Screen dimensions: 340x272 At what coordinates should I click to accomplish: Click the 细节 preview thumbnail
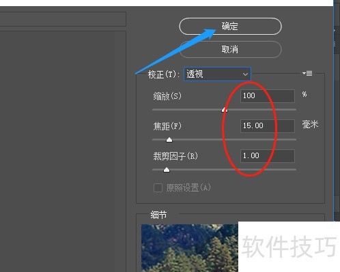click(x=190, y=248)
